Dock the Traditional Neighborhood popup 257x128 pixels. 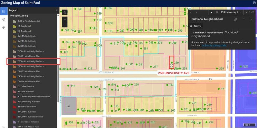[x=235, y=19]
